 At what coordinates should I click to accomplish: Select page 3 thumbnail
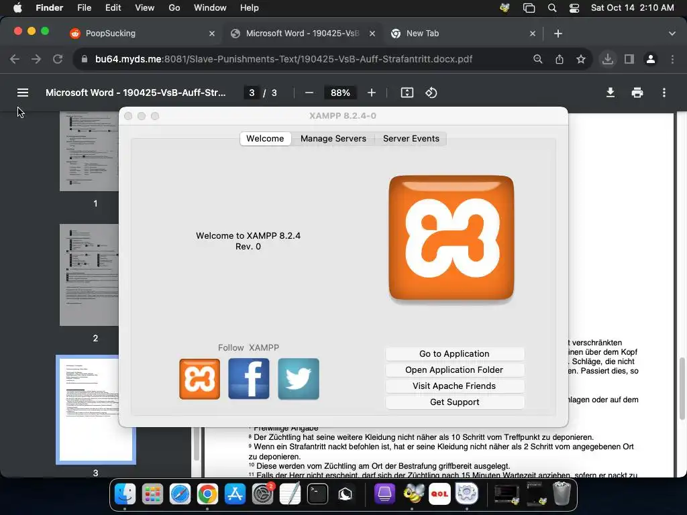coord(96,410)
